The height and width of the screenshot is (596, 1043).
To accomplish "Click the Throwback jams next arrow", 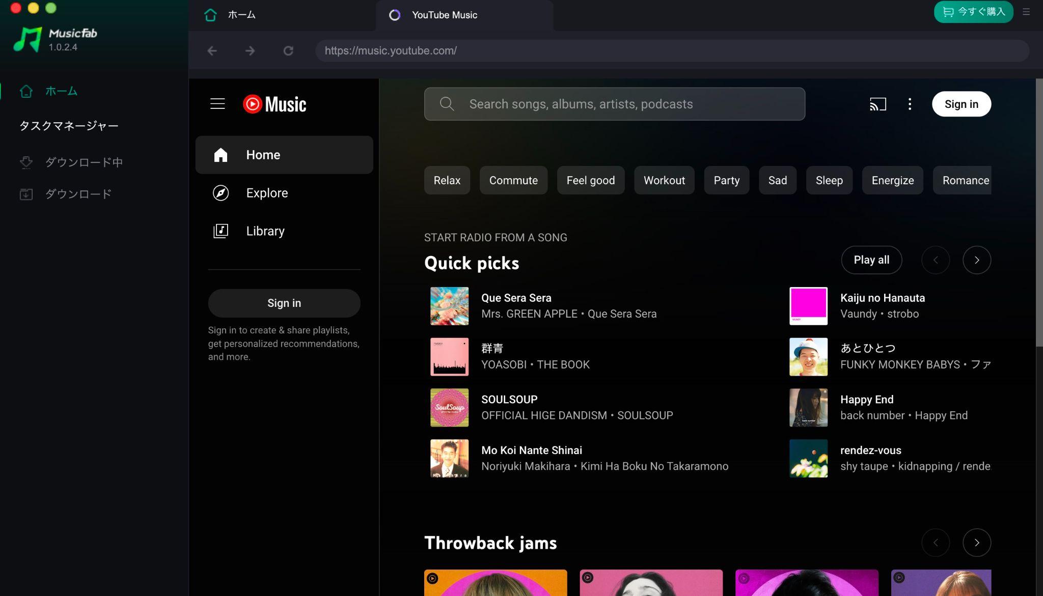I will tap(977, 543).
